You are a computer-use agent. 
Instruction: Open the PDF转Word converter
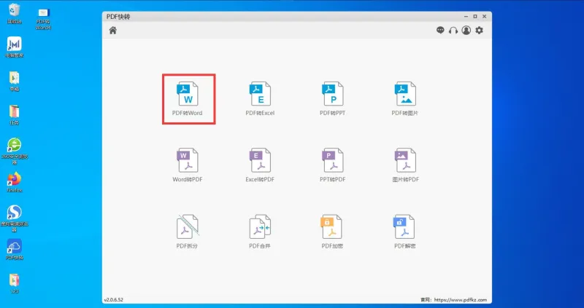pos(188,99)
